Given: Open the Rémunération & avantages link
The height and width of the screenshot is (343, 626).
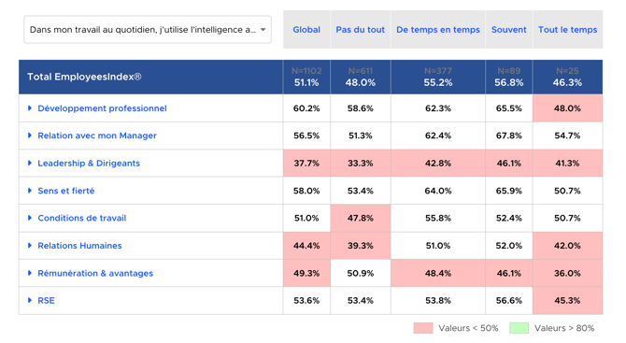Looking at the screenshot, I should (95, 273).
